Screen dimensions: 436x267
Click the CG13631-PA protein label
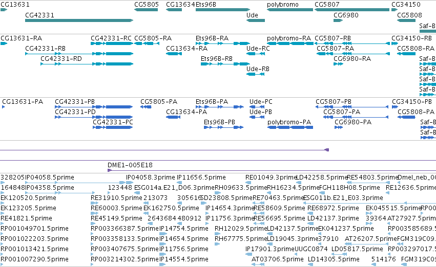(23, 102)
